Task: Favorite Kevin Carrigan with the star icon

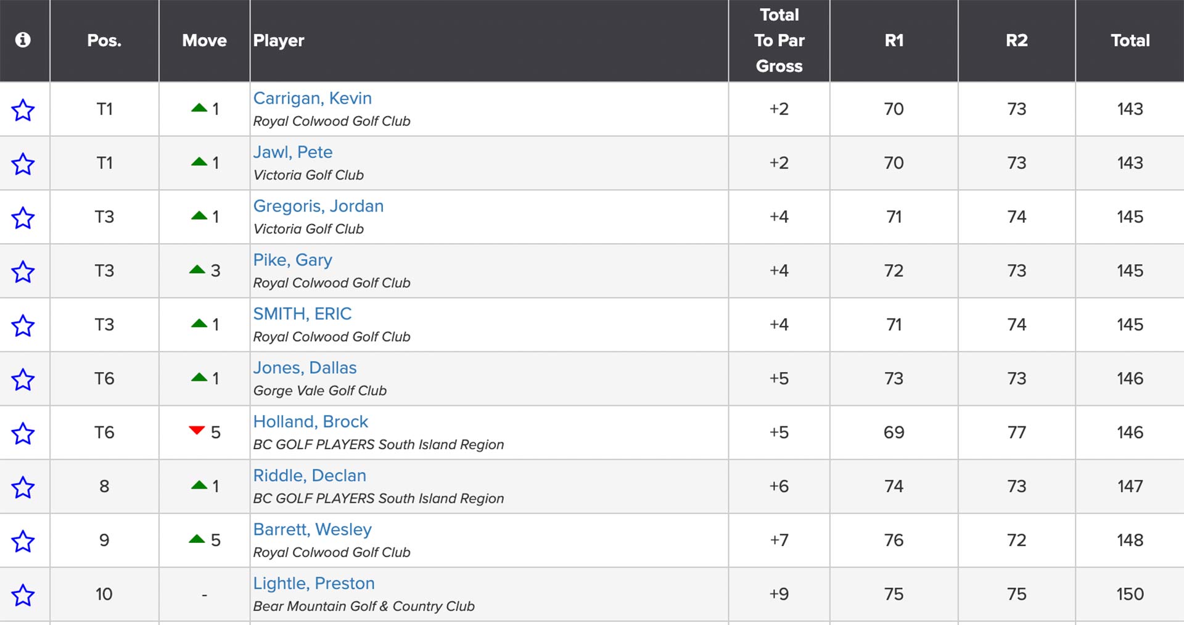Action: (23, 110)
